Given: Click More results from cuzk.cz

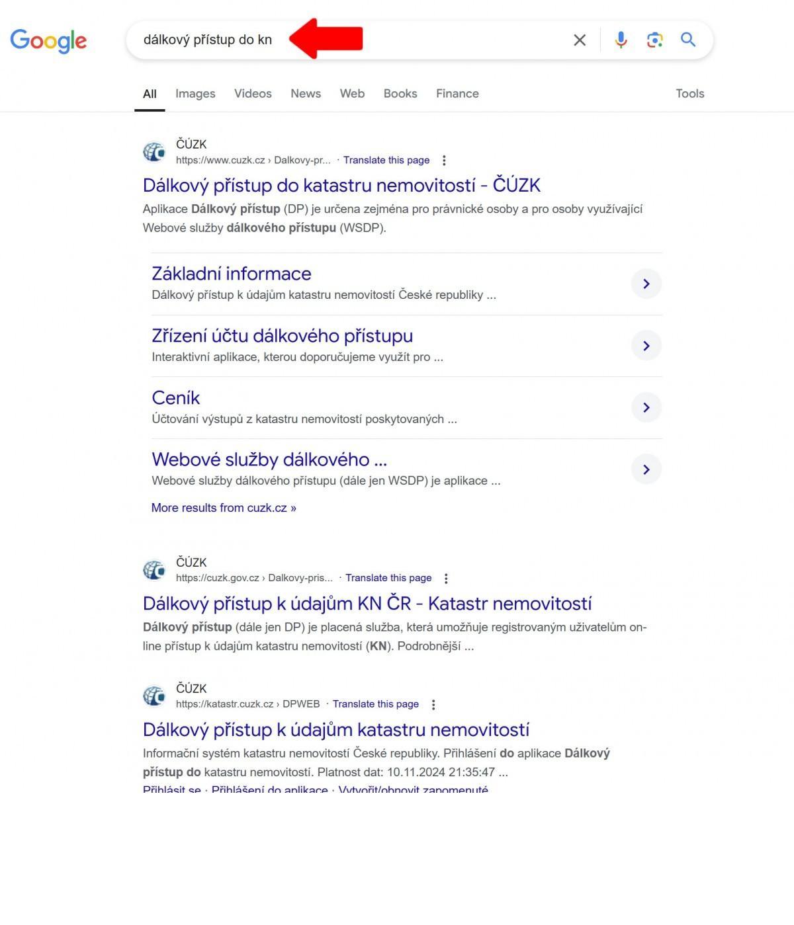Looking at the screenshot, I should coord(224,508).
